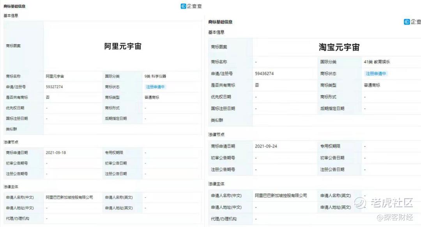Image resolution: width=421 pixels, height=227 pixels.
Task: Click the 国标注册日期 label in 阿里元宇宙 panel
Action: (17, 118)
